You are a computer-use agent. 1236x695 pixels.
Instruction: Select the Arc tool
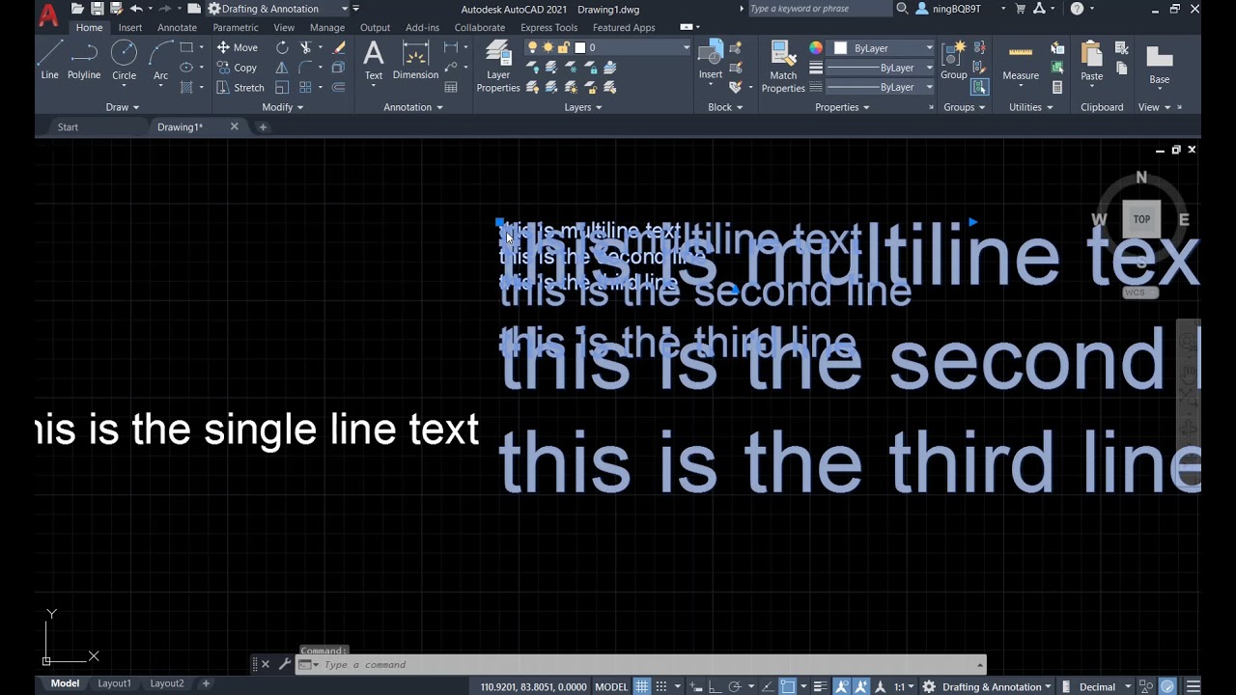(x=160, y=60)
